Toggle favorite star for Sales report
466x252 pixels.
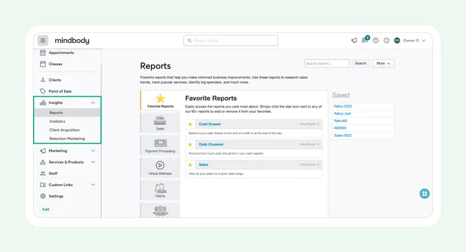(x=190, y=165)
